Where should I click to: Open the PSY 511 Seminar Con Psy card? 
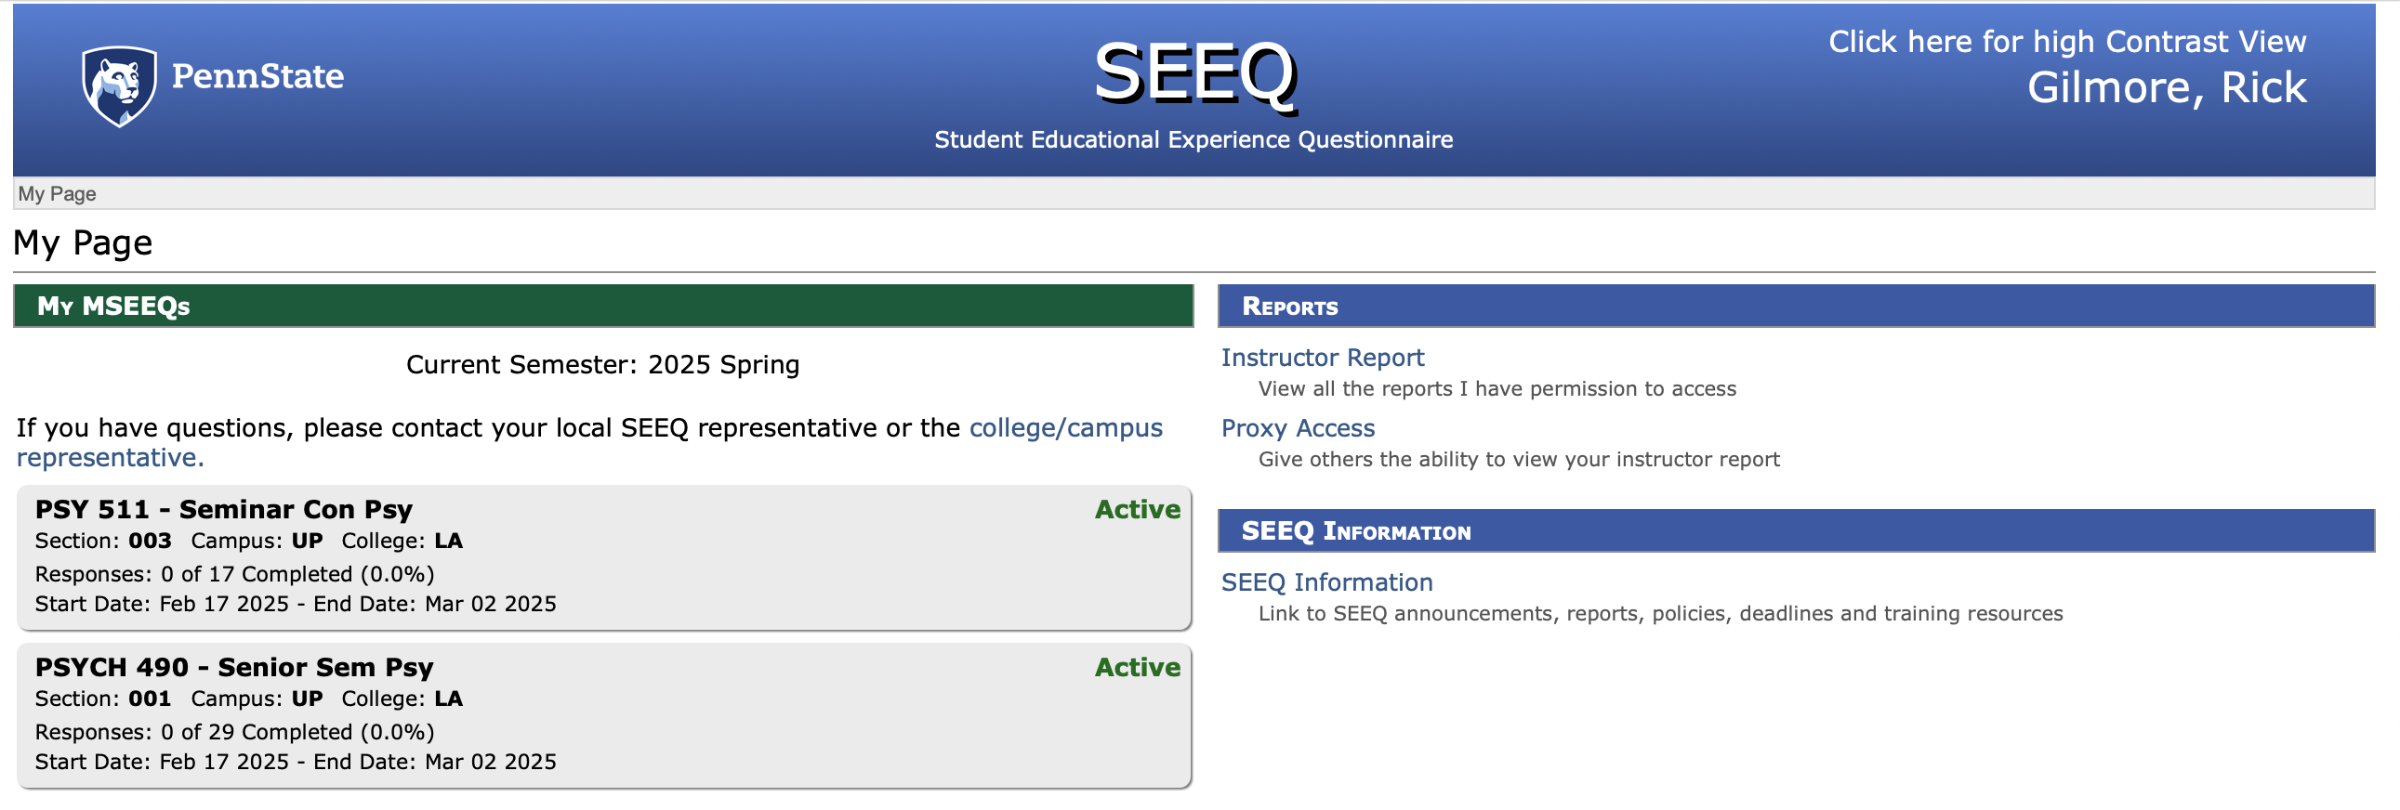click(224, 510)
